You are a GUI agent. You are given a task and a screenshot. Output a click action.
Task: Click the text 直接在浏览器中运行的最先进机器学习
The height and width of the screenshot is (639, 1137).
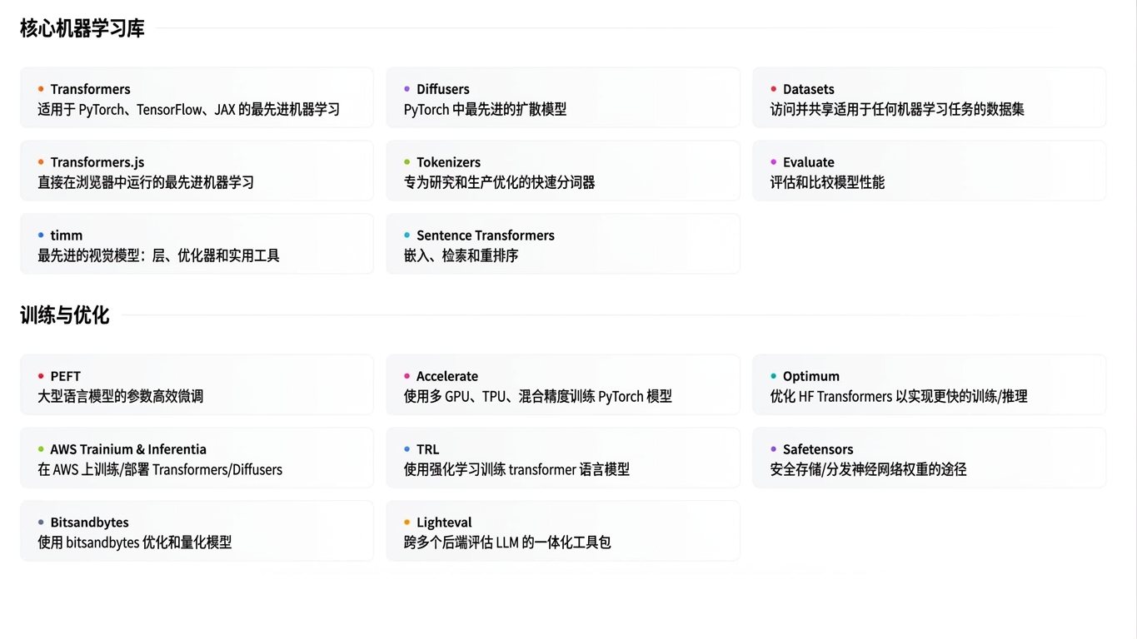(146, 182)
